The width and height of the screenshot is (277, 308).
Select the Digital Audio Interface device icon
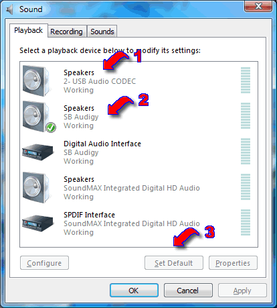point(38,152)
